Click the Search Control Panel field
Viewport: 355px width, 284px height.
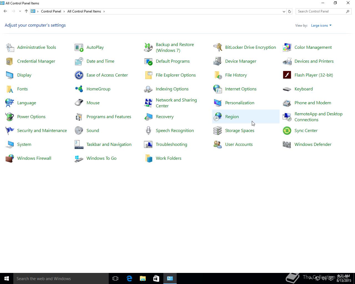point(323,11)
